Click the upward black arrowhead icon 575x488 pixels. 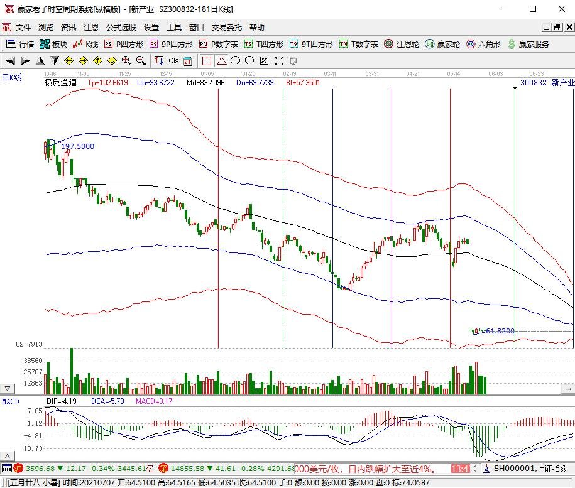point(40,61)
